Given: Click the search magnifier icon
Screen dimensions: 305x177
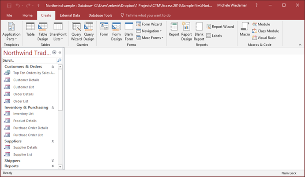Looking at the screenshot, I should (x=60, y=60).
